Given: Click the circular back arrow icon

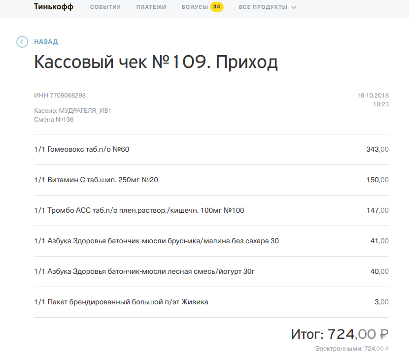Looking at the screenshot, I should coord(22,42).
